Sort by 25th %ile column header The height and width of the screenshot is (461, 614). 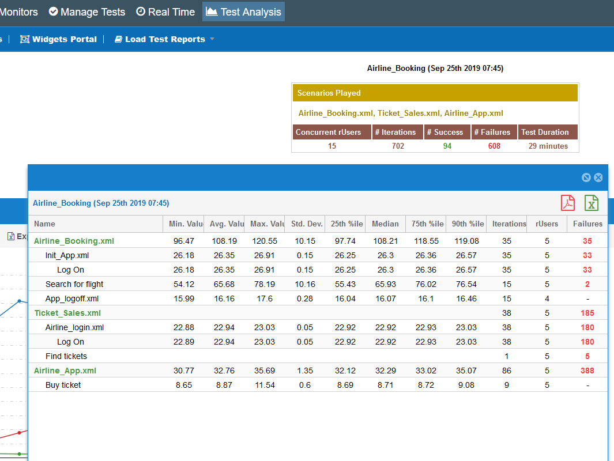click(345, 224)
